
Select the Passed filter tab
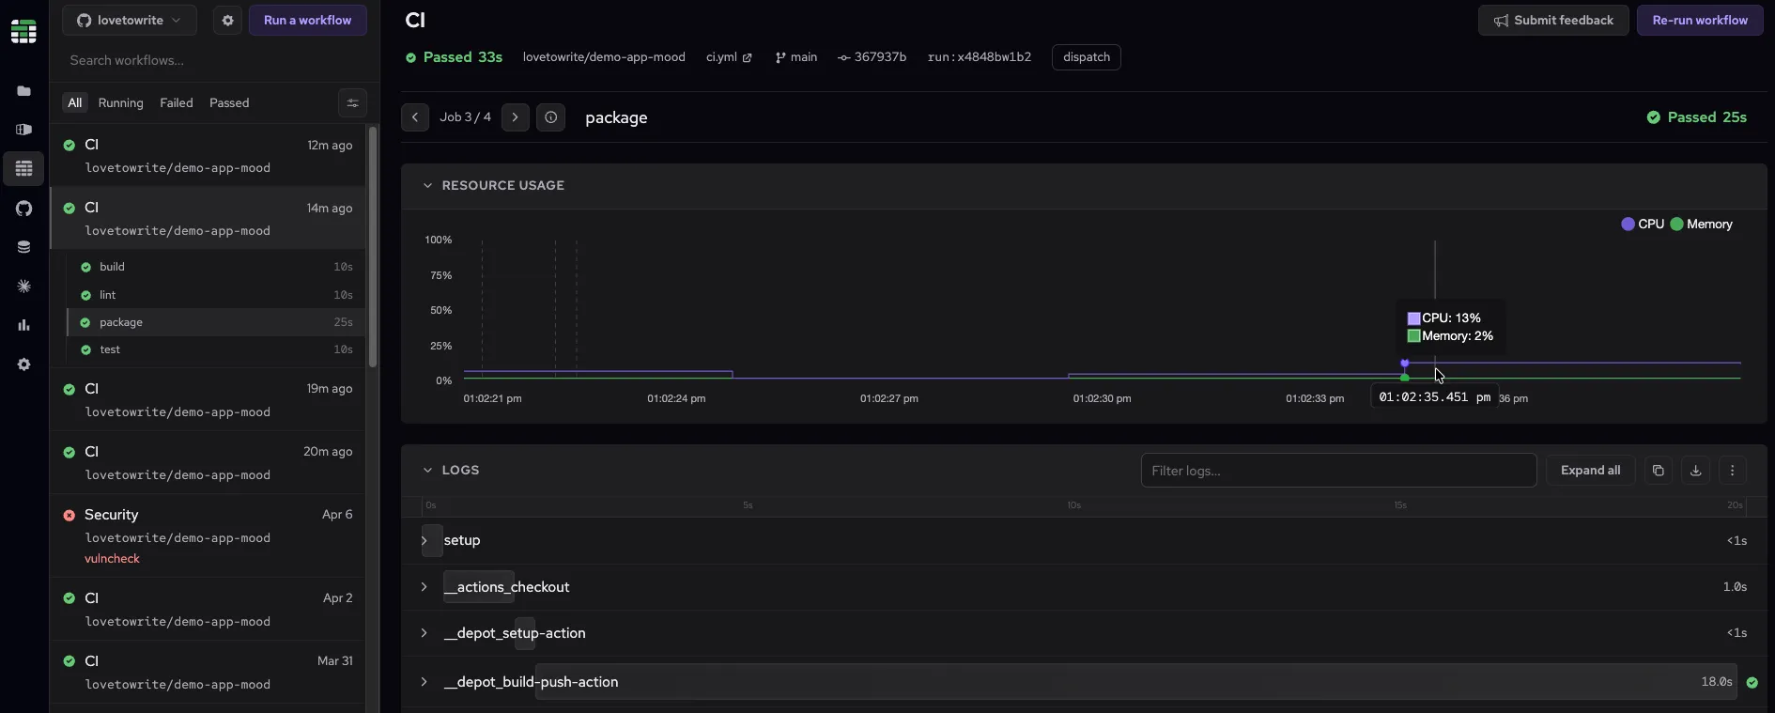point(229,103)
